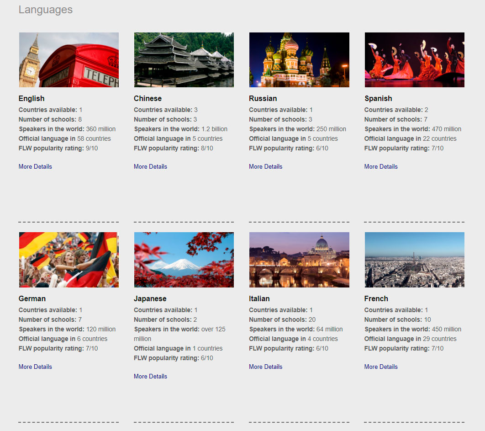
Task: Click English 'Number of schools: 8'
Action: (50, 119)
